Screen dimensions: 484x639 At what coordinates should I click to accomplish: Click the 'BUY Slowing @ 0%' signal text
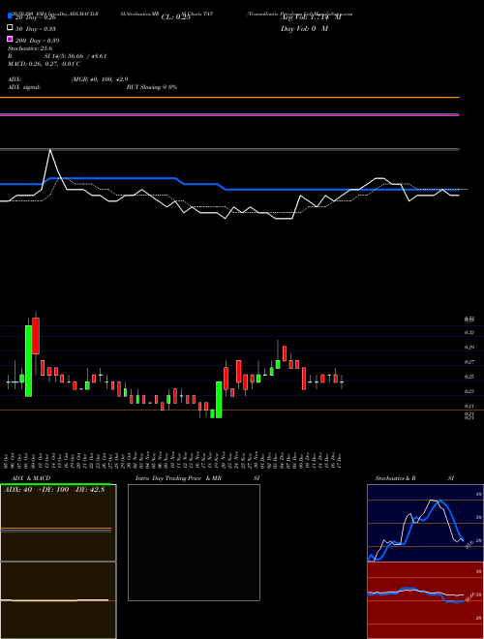coord(152,87)
